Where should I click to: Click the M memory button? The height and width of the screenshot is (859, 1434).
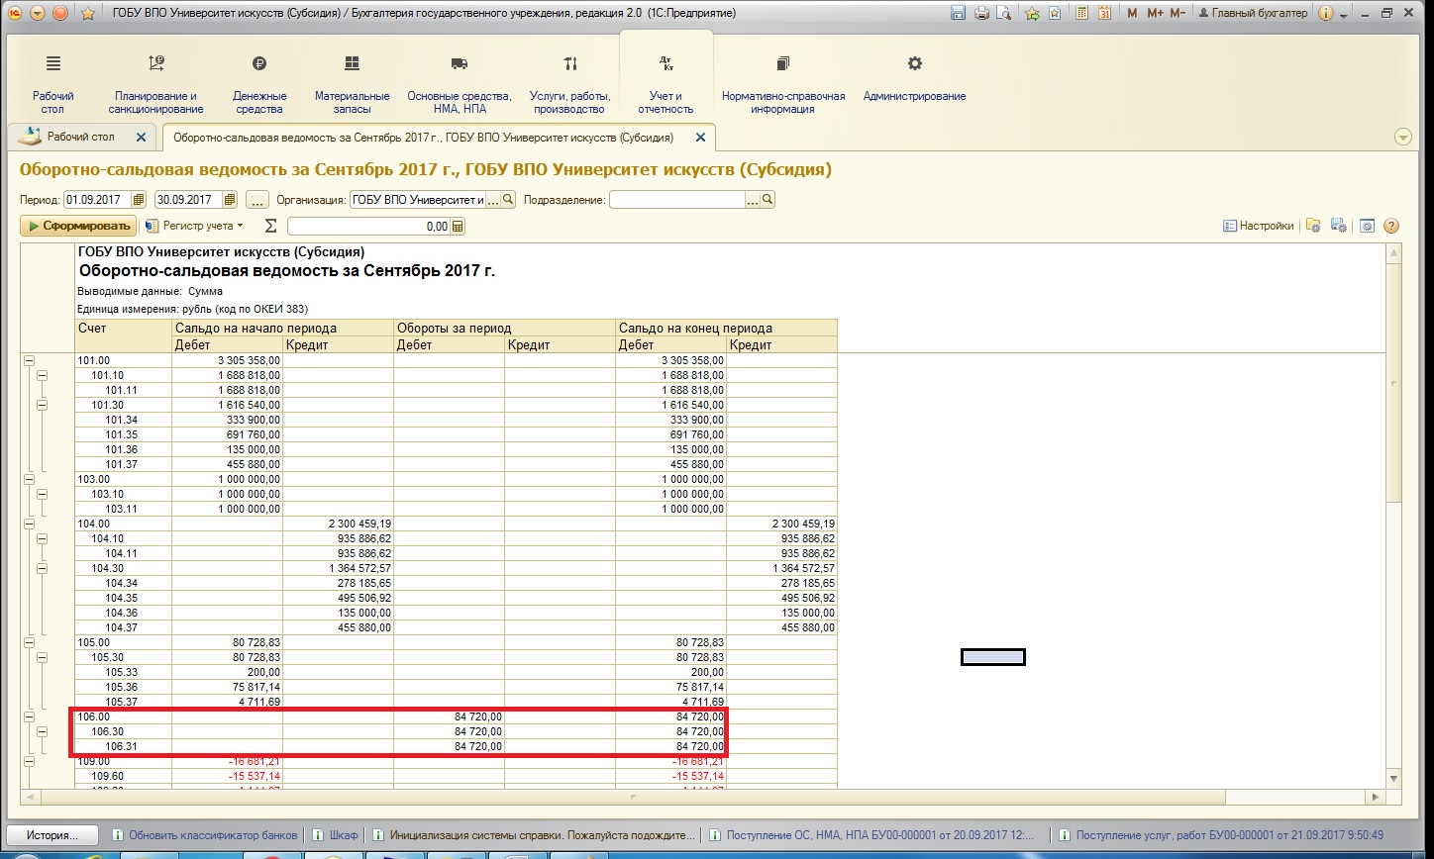(x=1132, y=13)
